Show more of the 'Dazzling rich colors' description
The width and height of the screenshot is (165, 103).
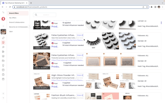click(80, 98)
